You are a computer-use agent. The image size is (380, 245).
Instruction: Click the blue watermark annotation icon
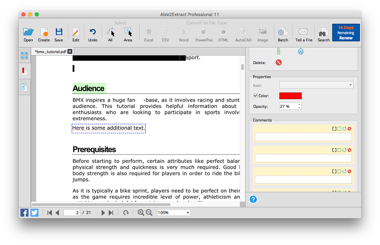[x=301, y=51]
